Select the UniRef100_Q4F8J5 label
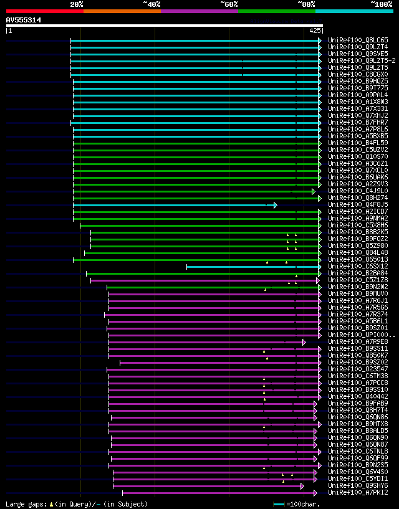 point(358,204)
